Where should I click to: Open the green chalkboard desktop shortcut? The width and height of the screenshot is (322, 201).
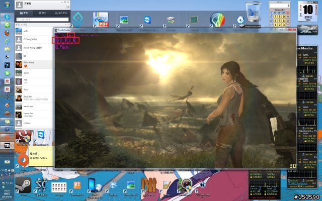[x=194, y=20]
